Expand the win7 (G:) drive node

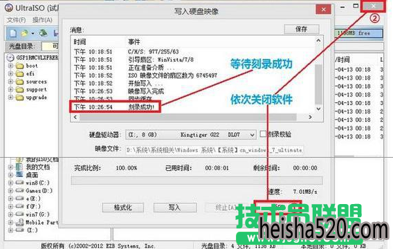pos(10,214)
